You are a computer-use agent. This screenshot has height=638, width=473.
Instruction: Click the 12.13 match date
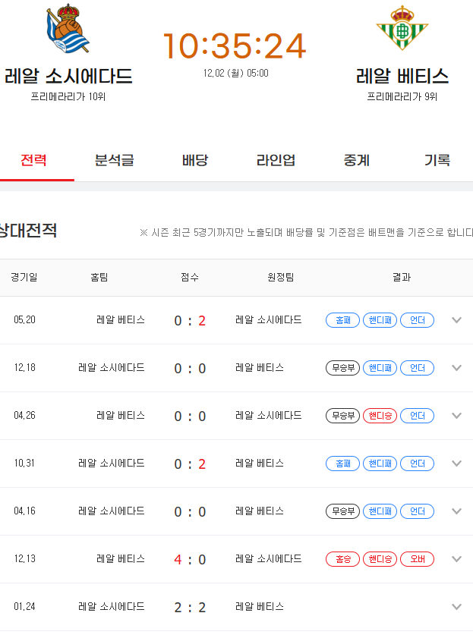coord(25,559)
